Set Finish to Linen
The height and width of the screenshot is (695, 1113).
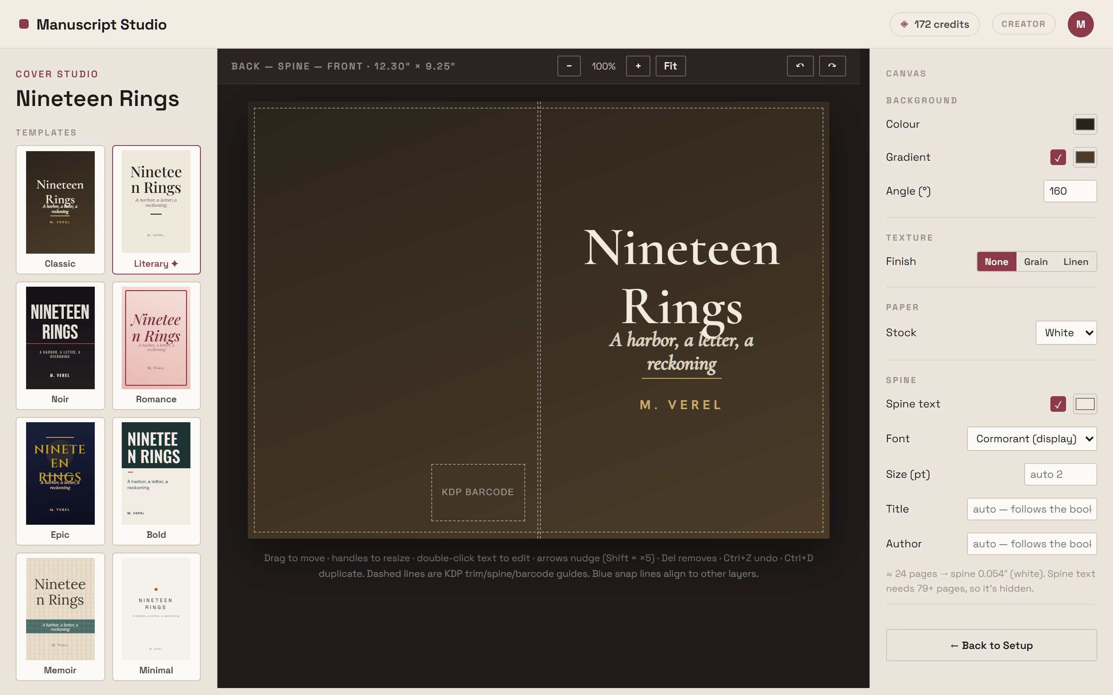point(1076,261)
